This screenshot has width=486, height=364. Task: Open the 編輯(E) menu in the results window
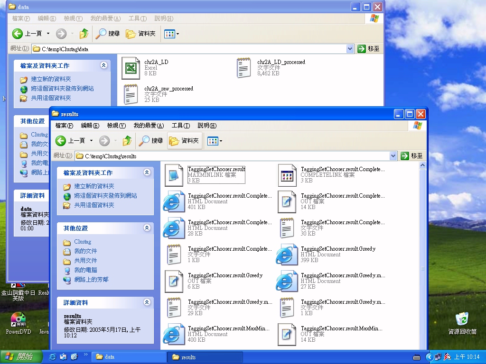coord(90,125)
